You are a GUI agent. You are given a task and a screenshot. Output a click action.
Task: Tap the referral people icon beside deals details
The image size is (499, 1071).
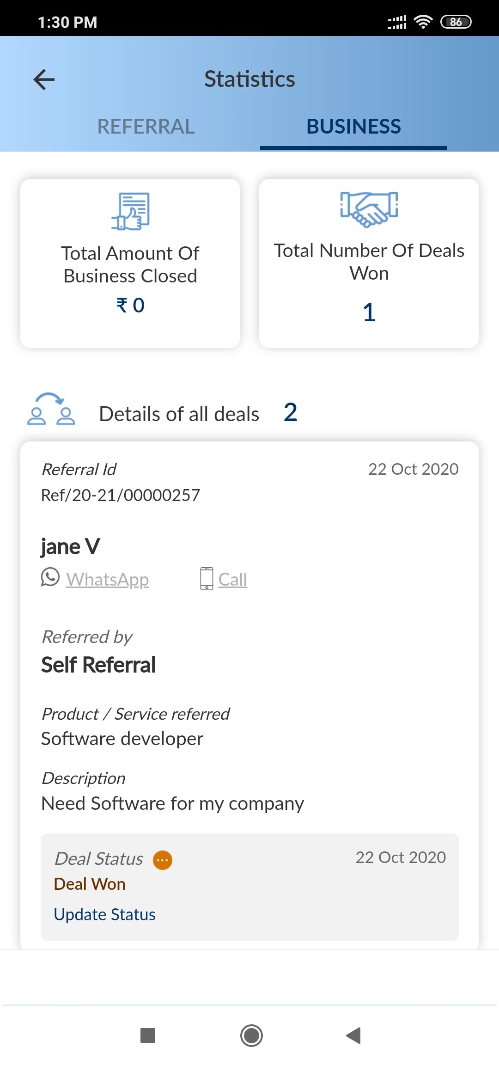click(51, 410)
